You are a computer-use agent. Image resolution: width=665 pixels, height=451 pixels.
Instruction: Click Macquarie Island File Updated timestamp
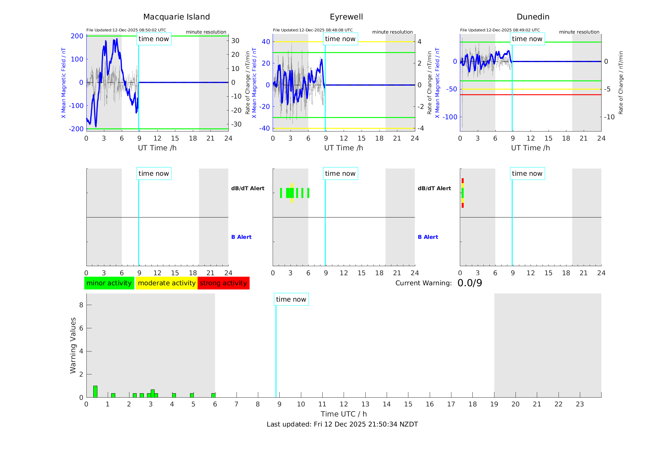126,30
